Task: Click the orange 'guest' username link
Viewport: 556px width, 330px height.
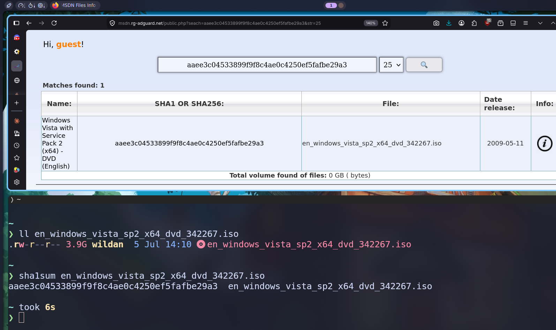Action: (69, 44)
